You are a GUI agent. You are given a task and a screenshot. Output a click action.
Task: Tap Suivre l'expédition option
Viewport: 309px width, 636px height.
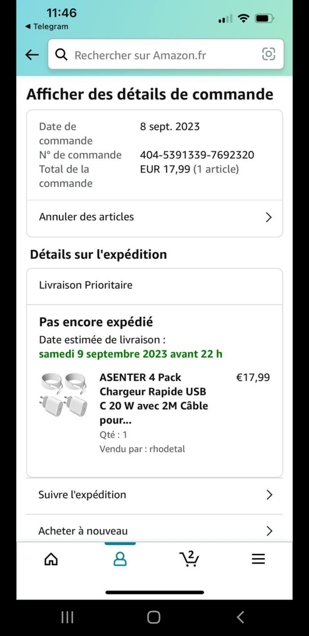click(82, 495)
